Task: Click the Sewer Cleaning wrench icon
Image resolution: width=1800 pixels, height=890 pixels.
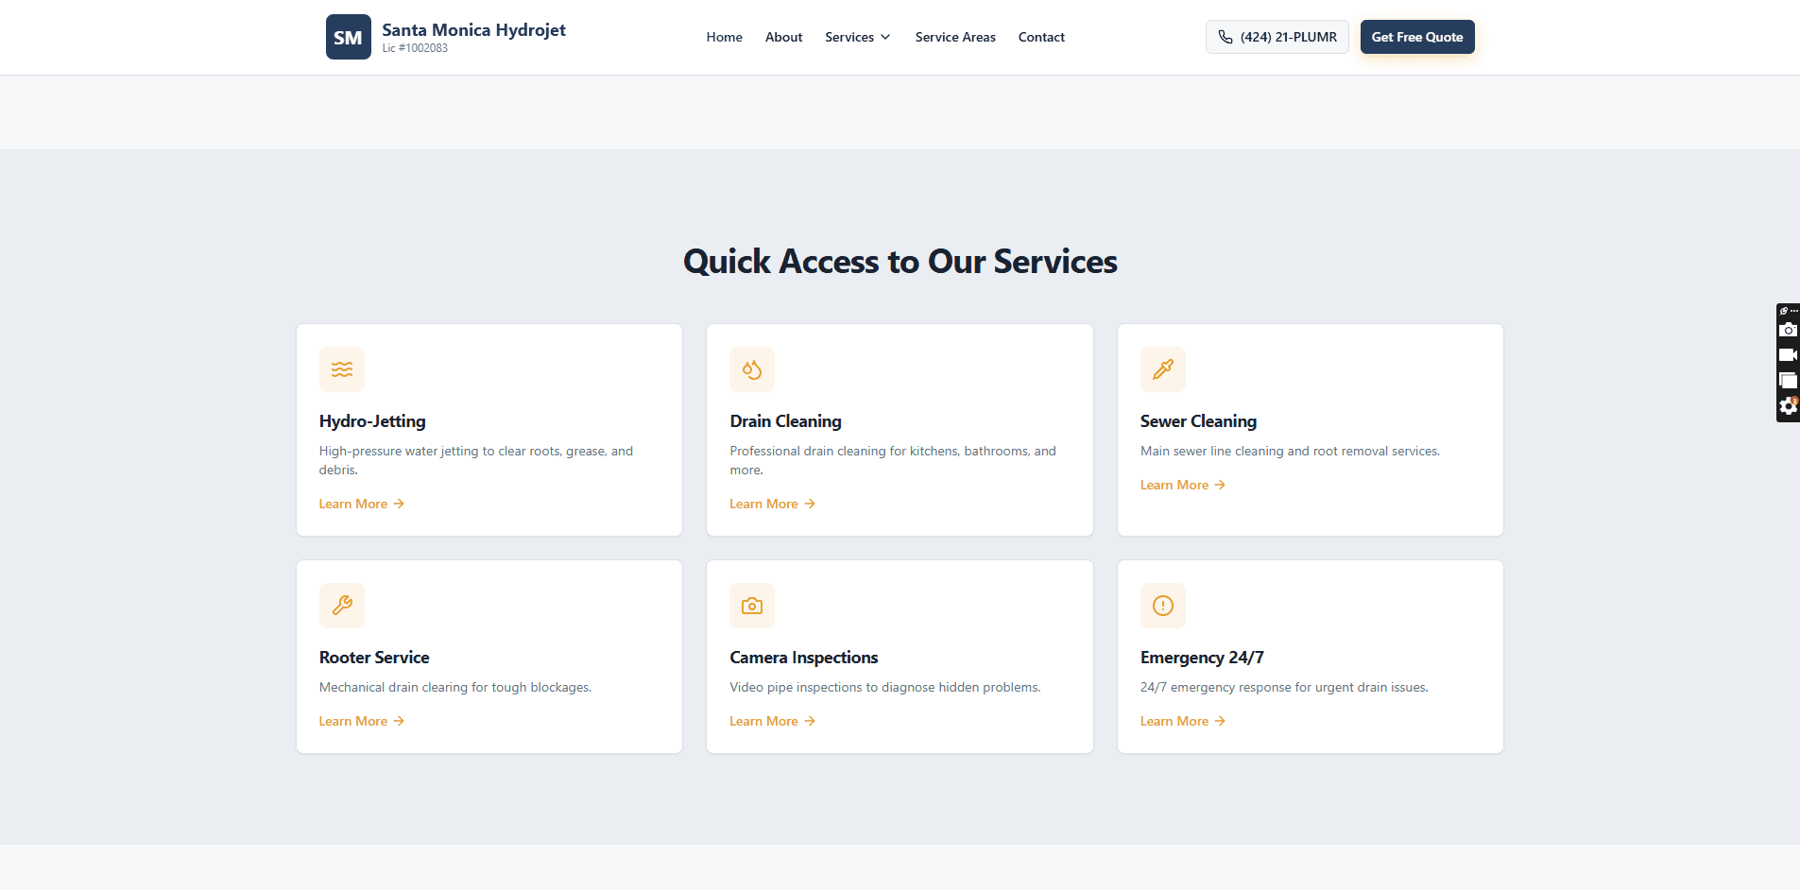Action: click(x=1162, y=369)
